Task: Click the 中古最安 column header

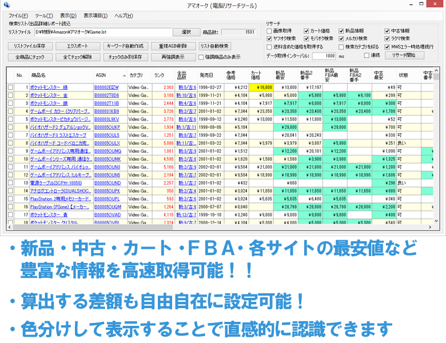Action: coord(384,75)
